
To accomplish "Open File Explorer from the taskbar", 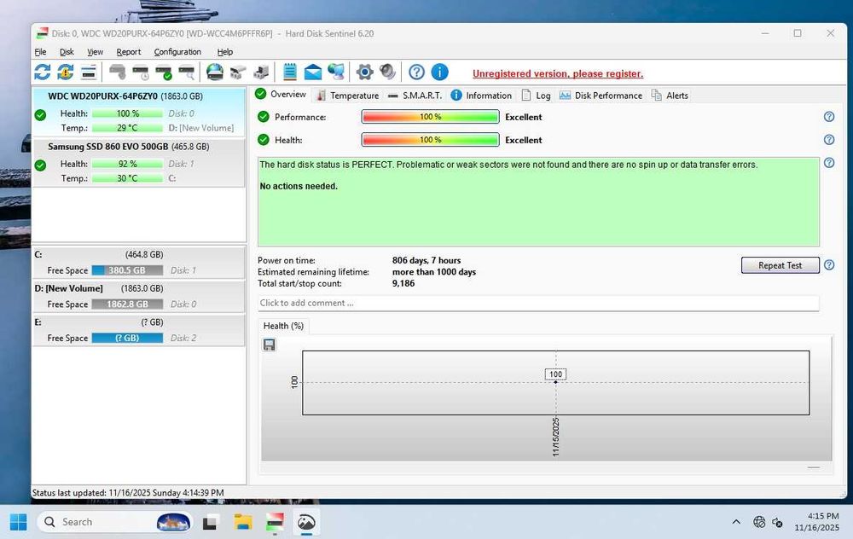I will (243, 522).
